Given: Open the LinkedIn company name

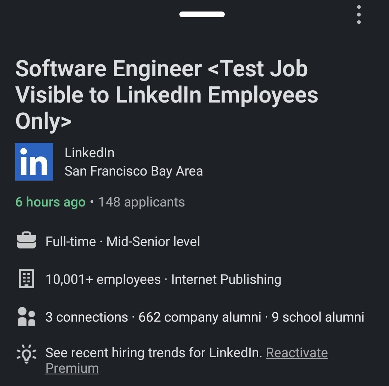Looking at the screenshot, I should 89,153.
